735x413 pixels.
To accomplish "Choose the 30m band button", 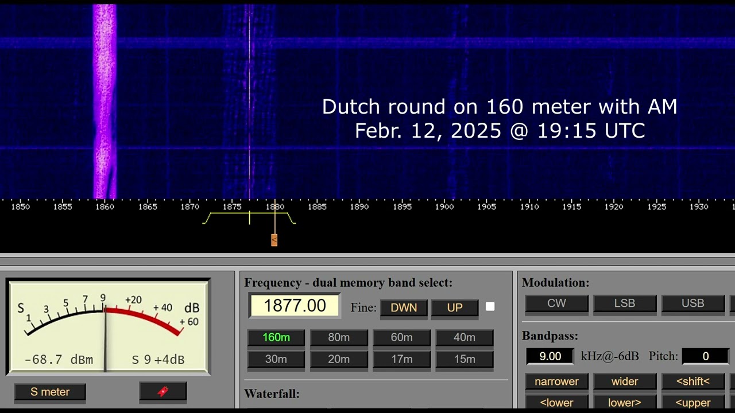I will 276,359.
